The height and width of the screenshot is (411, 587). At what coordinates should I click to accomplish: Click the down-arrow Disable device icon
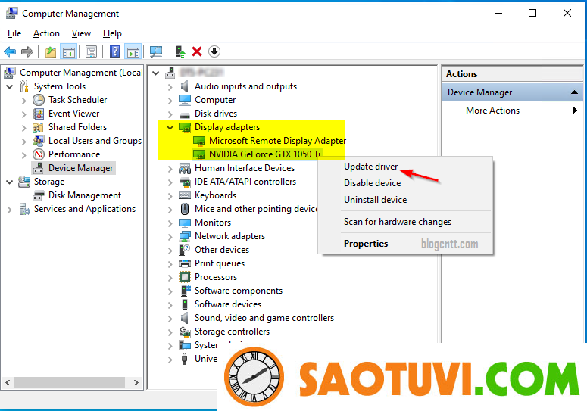pos(214,51)
